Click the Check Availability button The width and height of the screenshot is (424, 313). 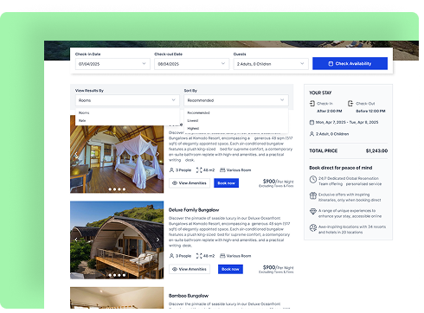point(350,63)
